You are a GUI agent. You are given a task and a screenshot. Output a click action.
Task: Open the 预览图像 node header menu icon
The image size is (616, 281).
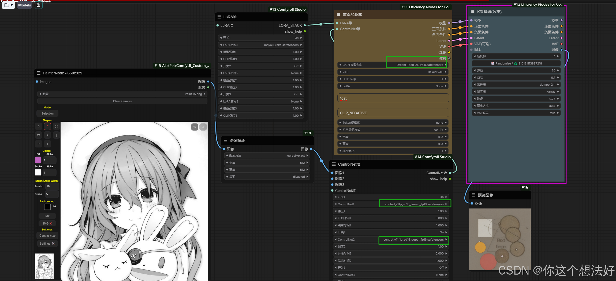(x=473, y=195)
